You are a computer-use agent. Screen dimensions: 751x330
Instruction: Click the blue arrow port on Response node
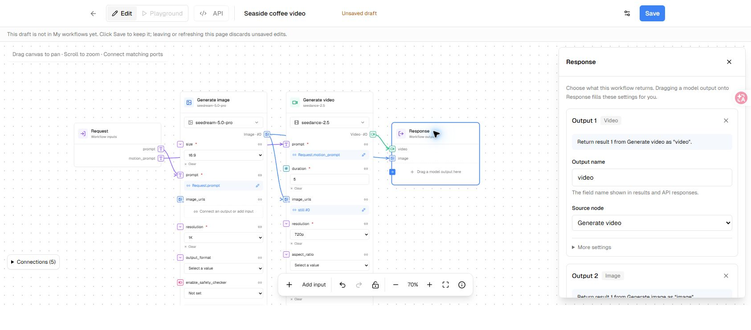coord(392,172)
